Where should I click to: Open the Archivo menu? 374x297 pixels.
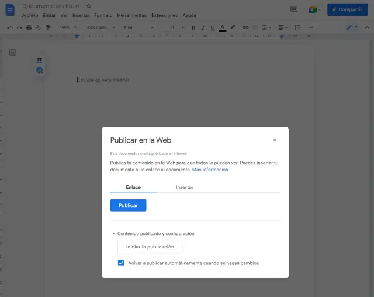30,15
